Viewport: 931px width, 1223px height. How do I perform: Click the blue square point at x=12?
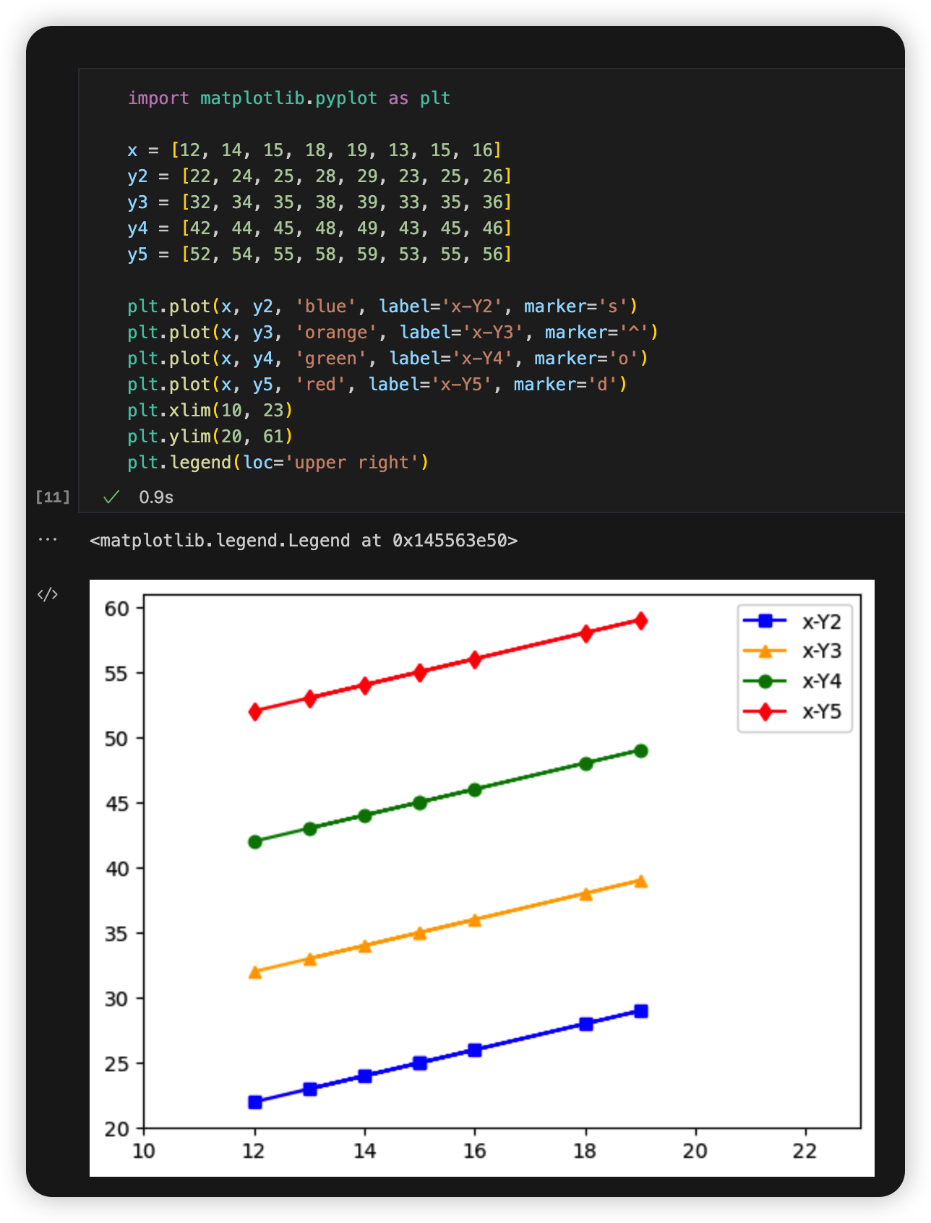pyautogui.click(x=255, y=1102)
